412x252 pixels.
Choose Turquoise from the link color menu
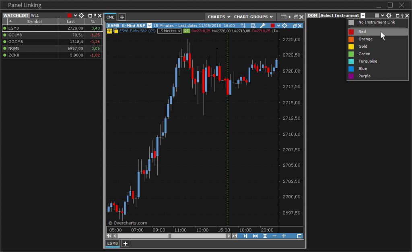point(368,61)
